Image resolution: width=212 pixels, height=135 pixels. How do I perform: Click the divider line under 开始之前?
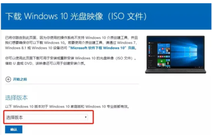tap(72, 84)
